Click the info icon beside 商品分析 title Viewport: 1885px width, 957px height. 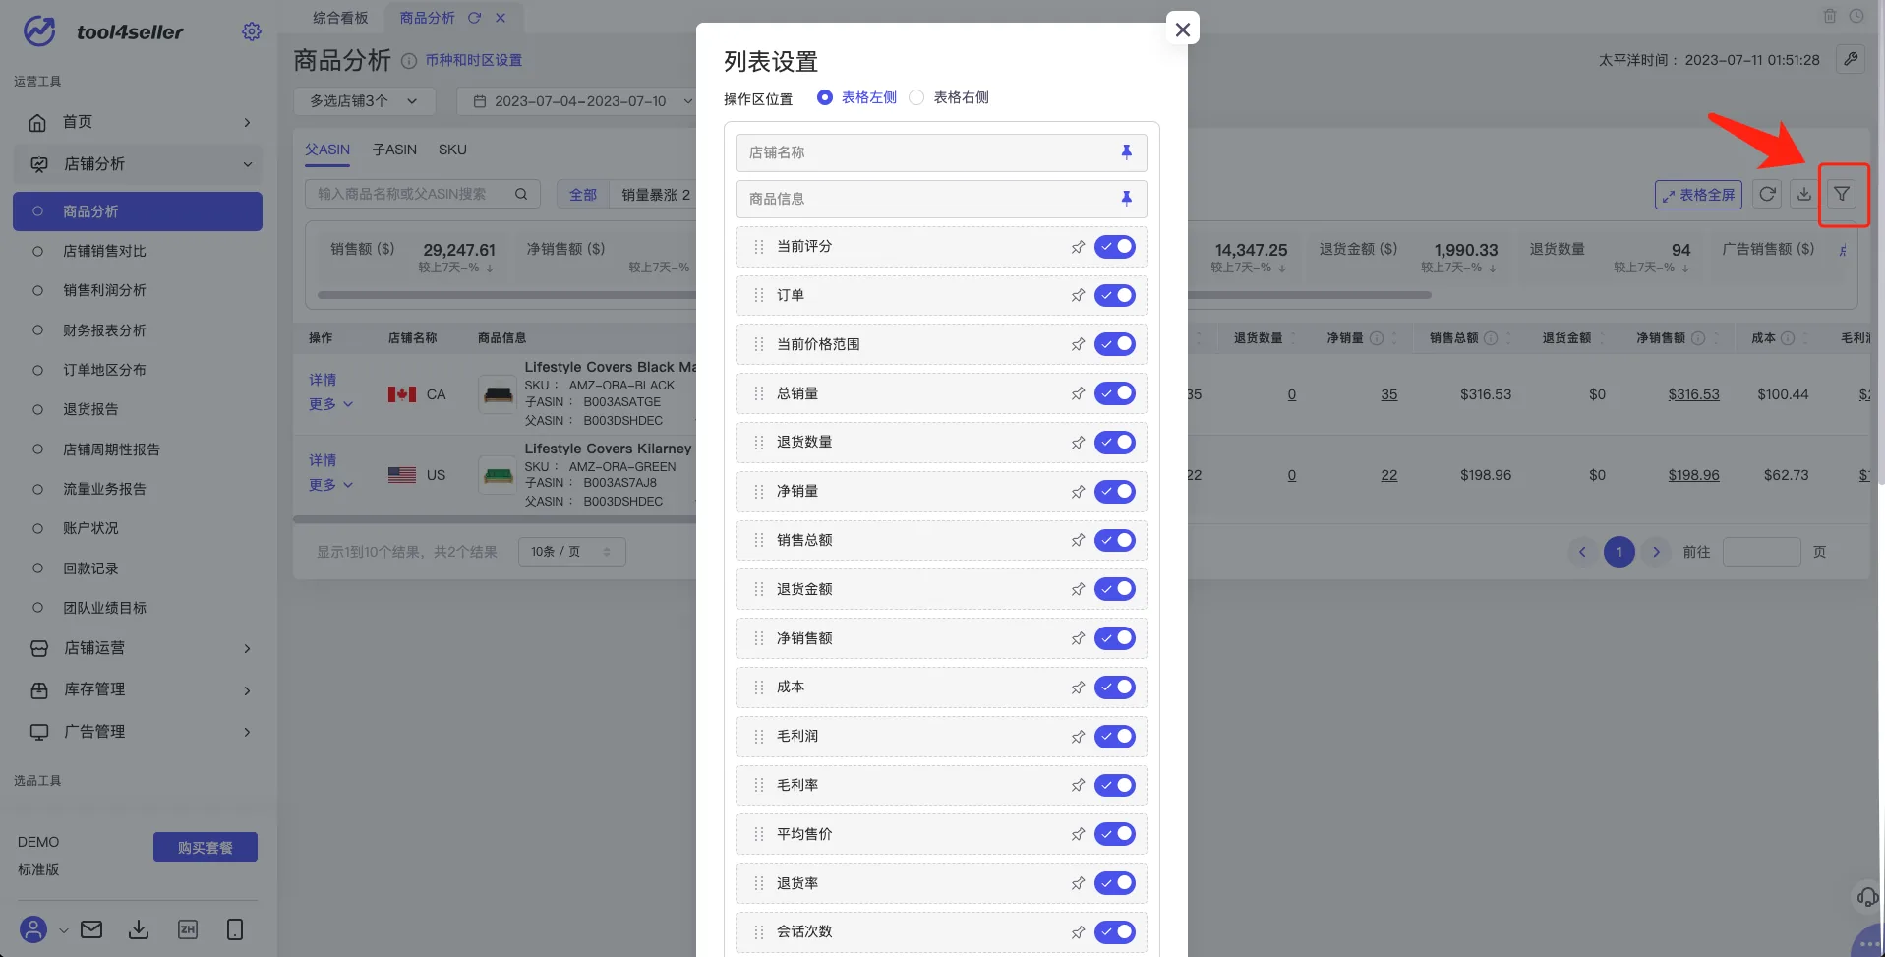(x=409, y=61)
